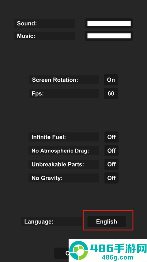This screenshot has width=147, height=262.
Task: Click the 486 watermark logo icon
Action: coord(79,251)
